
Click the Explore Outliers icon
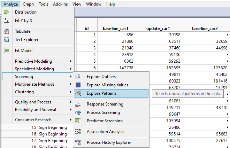click(x=78, y=77)
